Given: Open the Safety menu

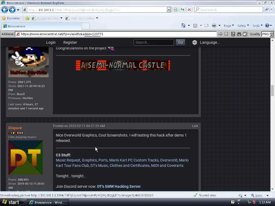Looking at the screenshot, I should (243, 26).
